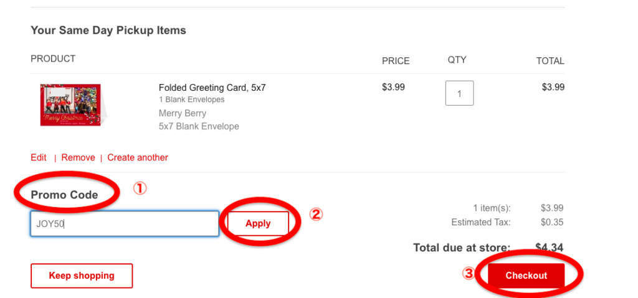Click the Merry Berry design name
Screen dimensions: 638x298
(x=183, y=113)
